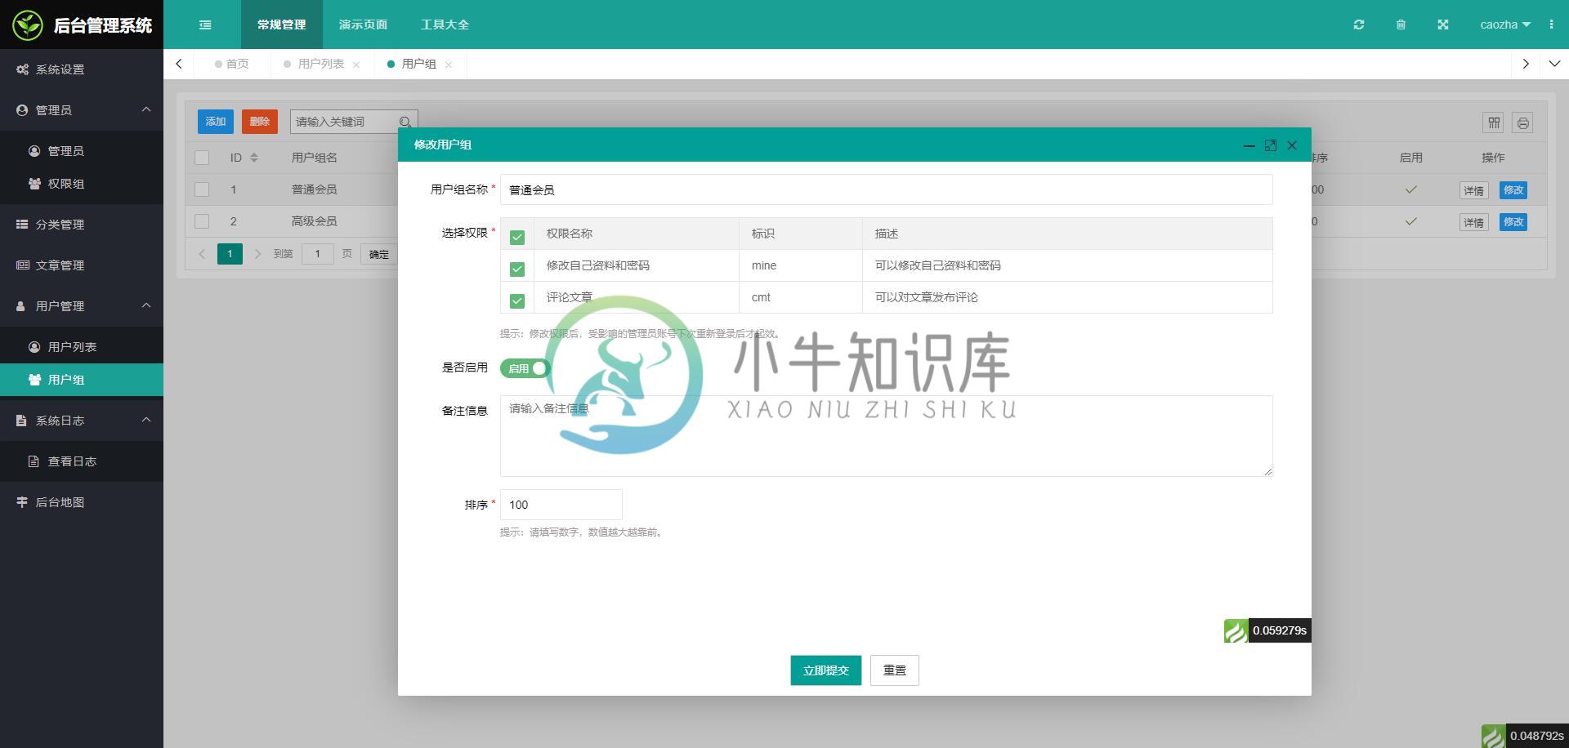
Task: Switch to the 用户列表 tab
Action: tap(320, 64)
